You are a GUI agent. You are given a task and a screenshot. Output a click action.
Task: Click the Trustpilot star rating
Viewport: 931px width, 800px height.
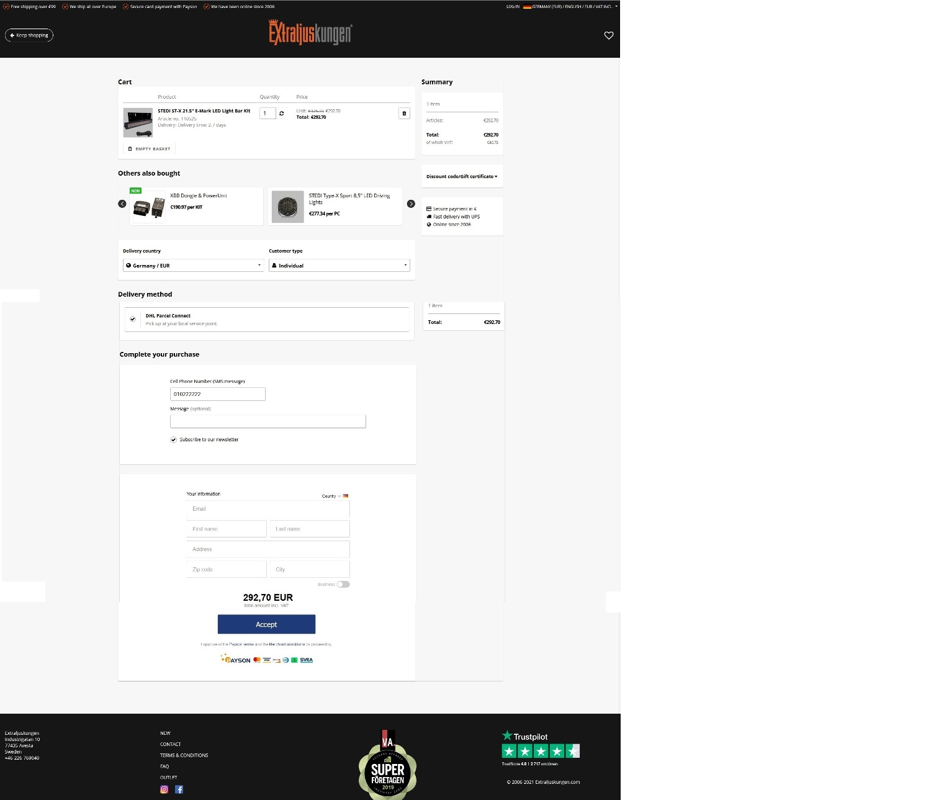[x=541, y=751]
